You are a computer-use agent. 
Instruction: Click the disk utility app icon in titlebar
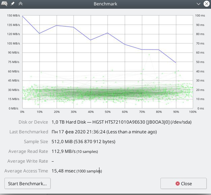(x=4, y=4)
